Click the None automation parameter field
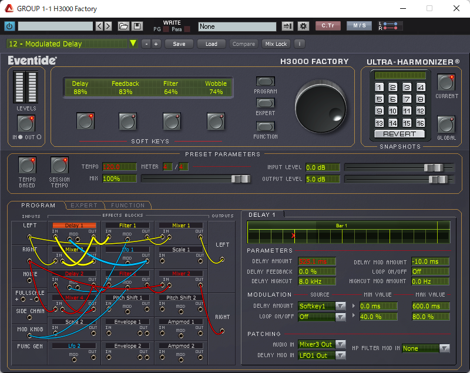The width and height of the screenshot is (470, 373). click(237, 26)
